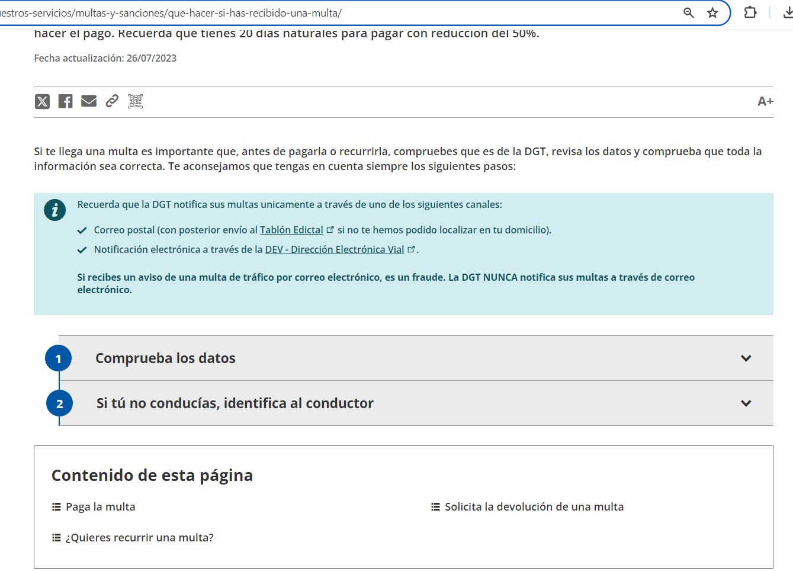Open step 2 'identifica al conductor' heading
793x571 pixels.
click(x=235, y=403)
